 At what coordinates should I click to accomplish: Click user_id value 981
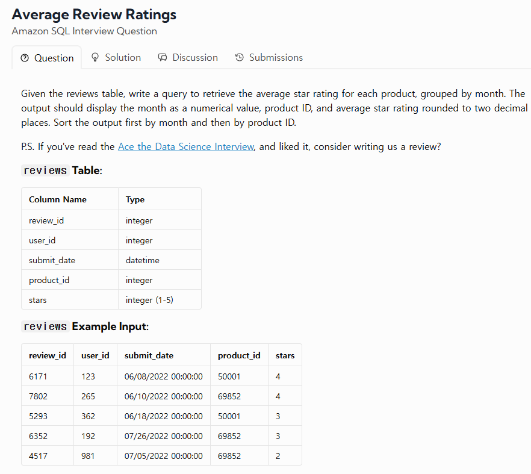(88, 456)
